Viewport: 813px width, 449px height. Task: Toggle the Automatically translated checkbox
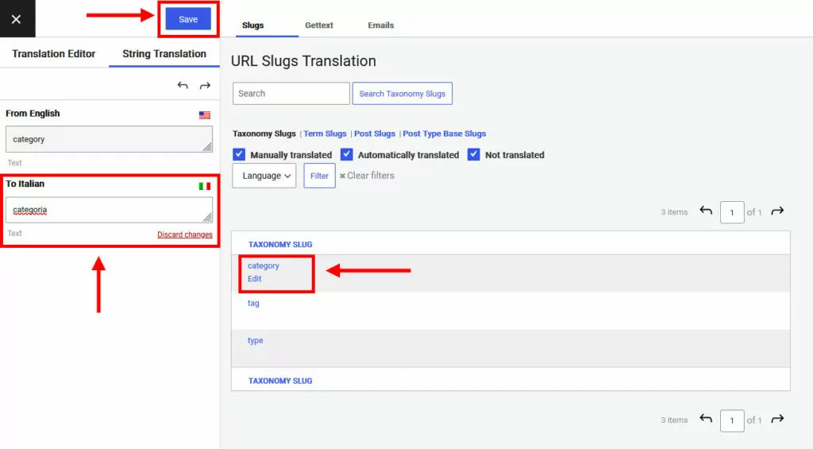347,154
